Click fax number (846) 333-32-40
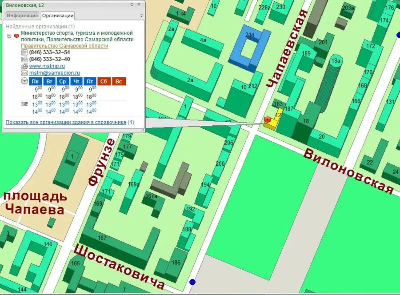 point(49,59)
